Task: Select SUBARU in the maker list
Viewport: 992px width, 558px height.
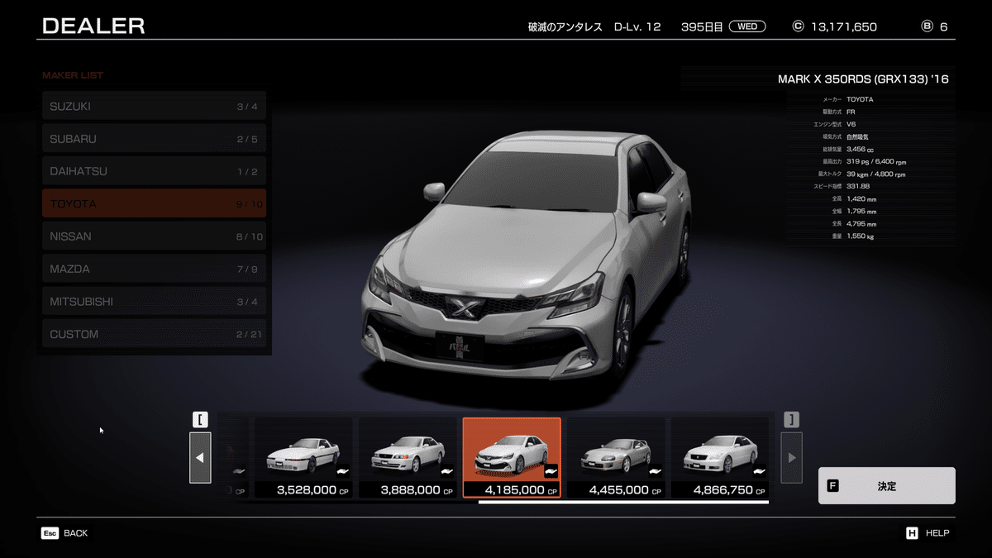Action: pos(154,139)
